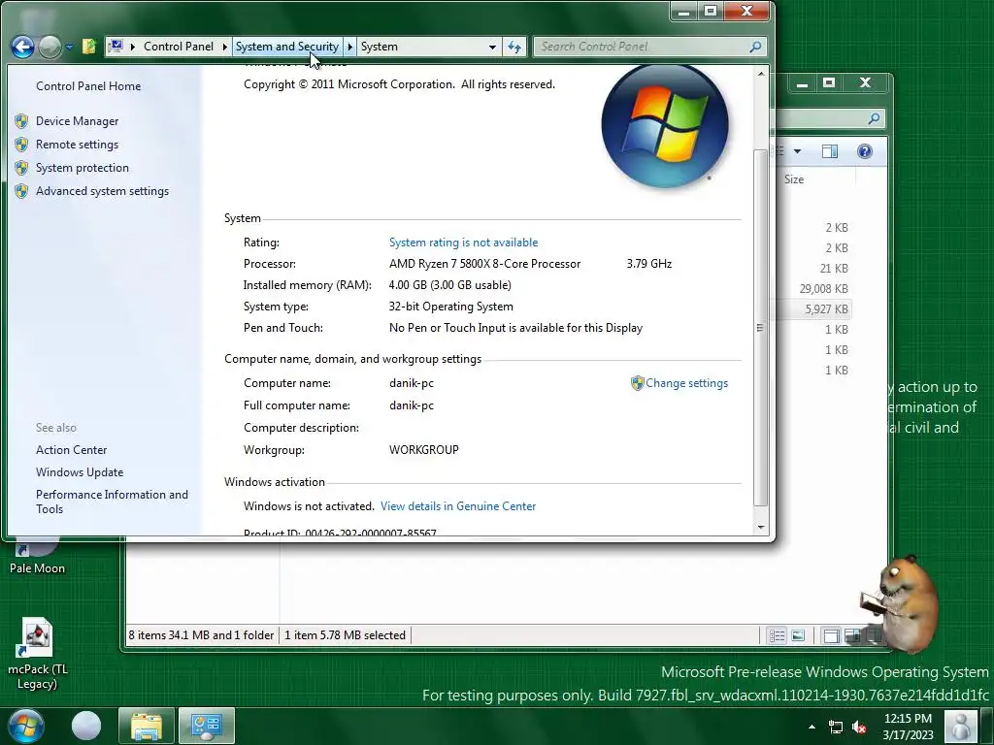The height and width of the screenshot is (745, 994).
Task: Select the 5,927 KB file row
Action: tap(812, 309)
